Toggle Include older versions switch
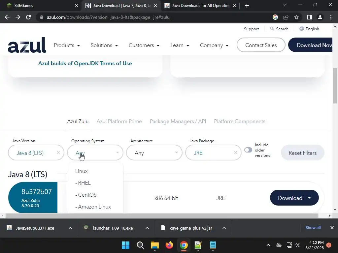This screenshot has height=253, width=338. pyautogui.click(x=248, y=150)
